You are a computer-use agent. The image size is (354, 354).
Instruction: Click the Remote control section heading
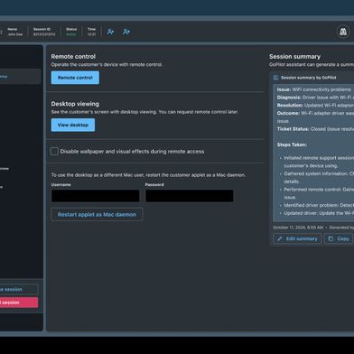tap(73, 57)
